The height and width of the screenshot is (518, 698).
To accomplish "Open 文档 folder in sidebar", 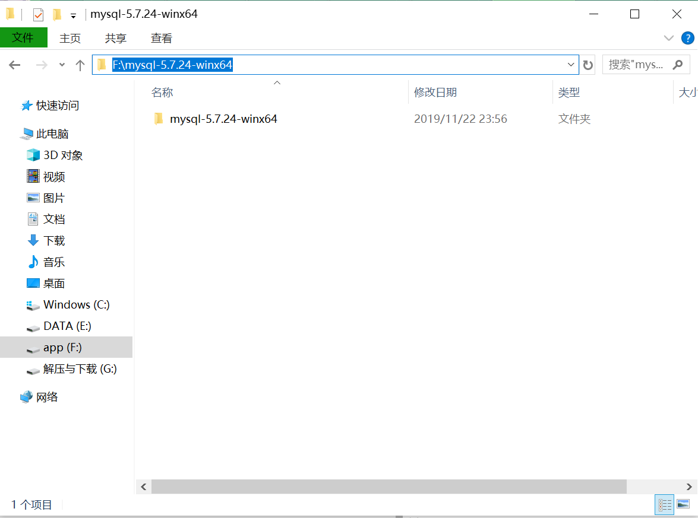I will pyautogui.click(x=54, y=219).
